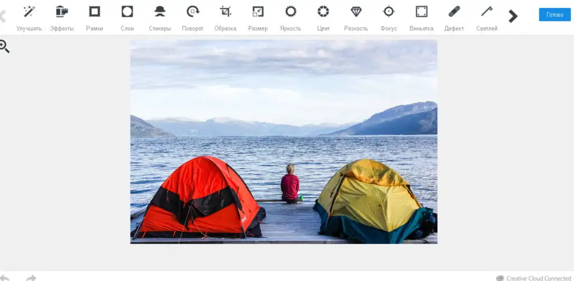Click the tent photo on the canvas
This screenshot has height=281, width=574.
pyautogui.click(x=284, y=142)
